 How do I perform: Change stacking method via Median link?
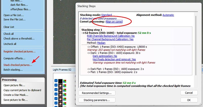click(x=101, y=43)
